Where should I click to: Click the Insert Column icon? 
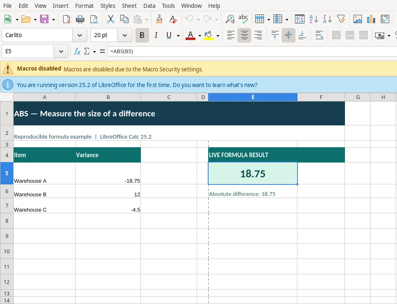pos(278,19)
